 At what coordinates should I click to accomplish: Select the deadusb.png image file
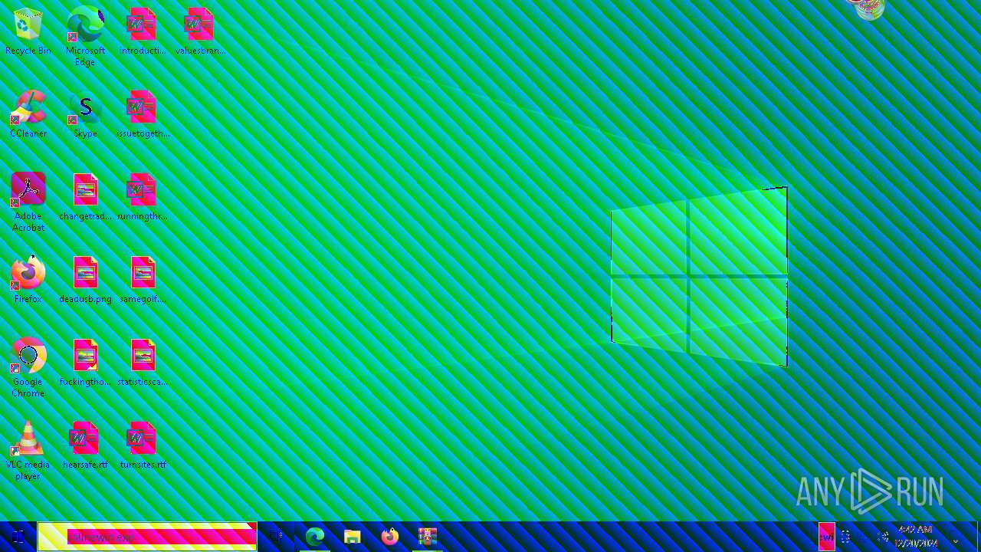tap(85, 280)
